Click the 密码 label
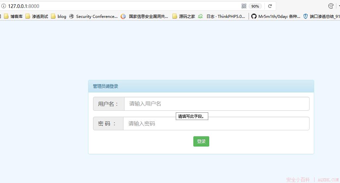This screenshot has width=340, height=183. point(108,124)
